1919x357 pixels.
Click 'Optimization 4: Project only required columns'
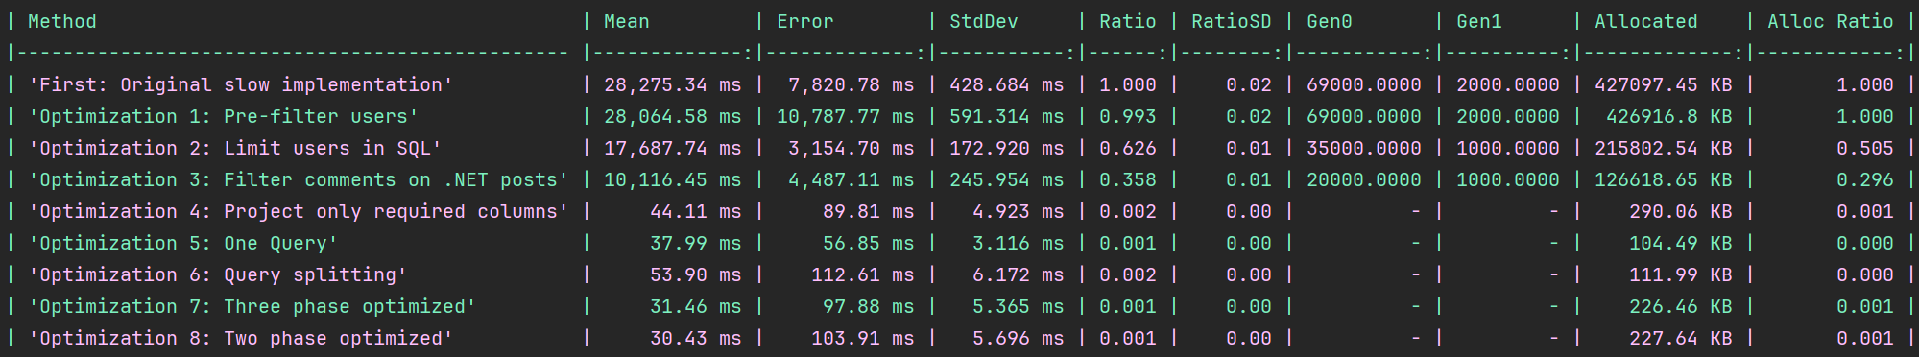tap(299, 211)
